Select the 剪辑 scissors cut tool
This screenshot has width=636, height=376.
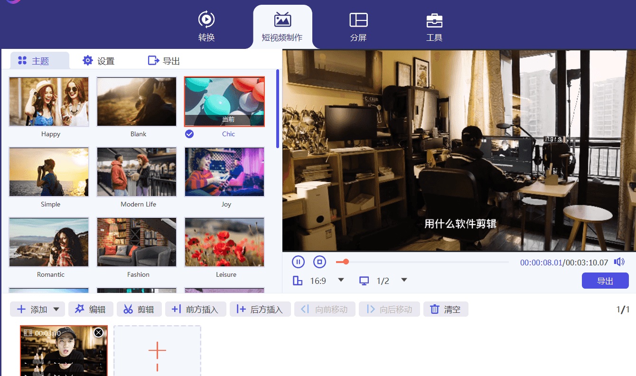[139, 309]
